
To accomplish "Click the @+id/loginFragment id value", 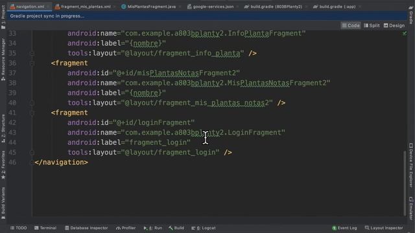I will (154, 123).
